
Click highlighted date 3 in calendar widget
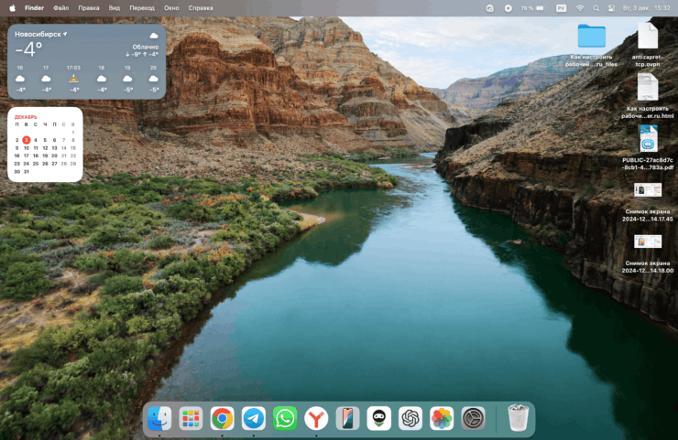[27, 140]
